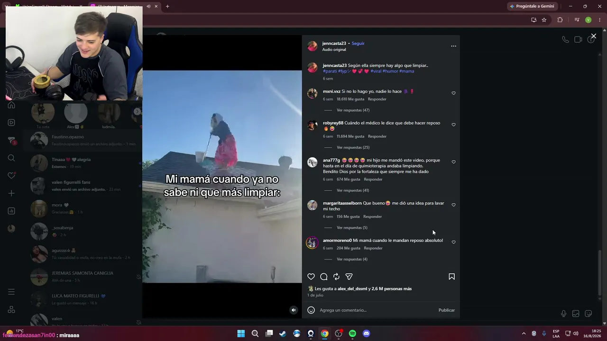Open the Messages icon with the notification badge

pyautogui.click(x=11, y=140)
